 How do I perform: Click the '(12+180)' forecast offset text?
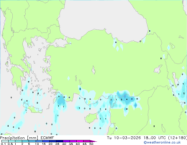point(178,138)
